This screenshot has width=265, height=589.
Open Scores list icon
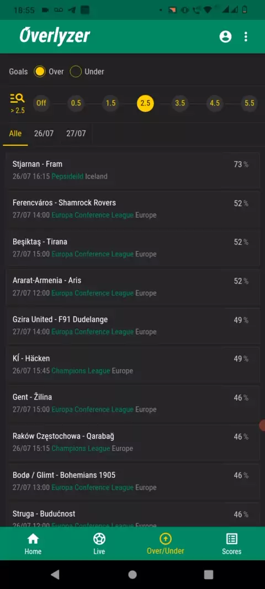pos(231,539)
